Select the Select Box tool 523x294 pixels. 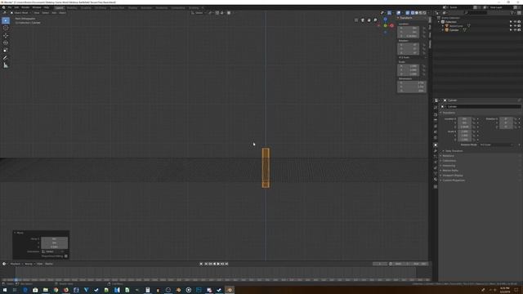tap(6, 20)
